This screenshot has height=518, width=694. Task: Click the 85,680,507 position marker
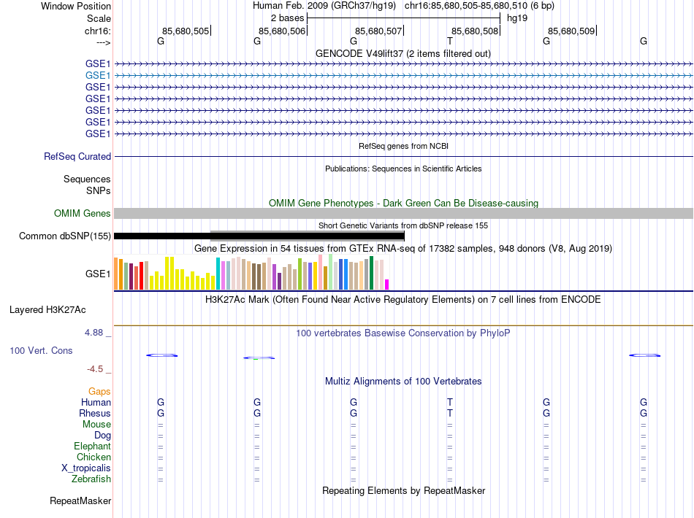378,31
